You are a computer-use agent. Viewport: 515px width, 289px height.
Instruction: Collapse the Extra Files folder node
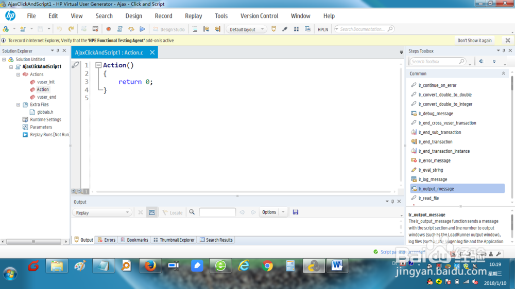click(19, 104)
